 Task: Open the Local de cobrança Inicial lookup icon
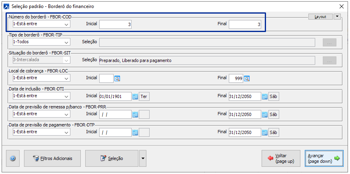tap(118, 78)
